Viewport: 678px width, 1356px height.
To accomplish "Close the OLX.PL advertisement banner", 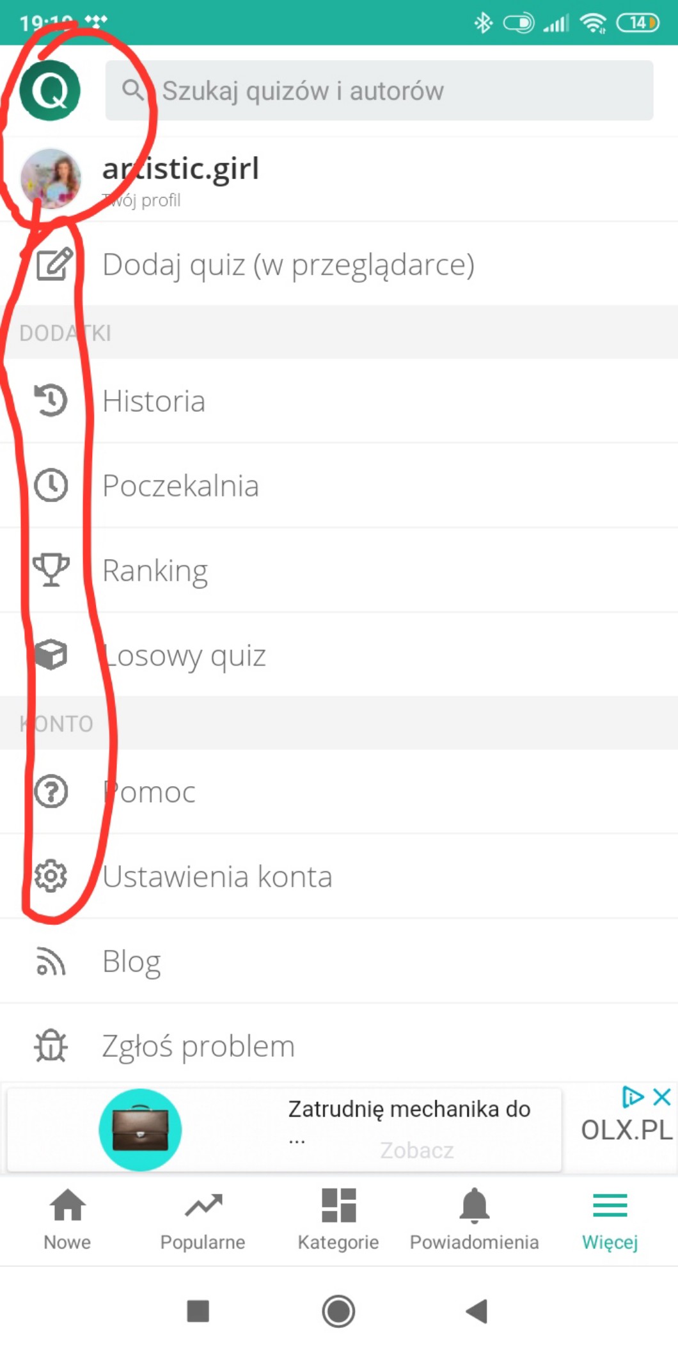I will point(662,1097).
